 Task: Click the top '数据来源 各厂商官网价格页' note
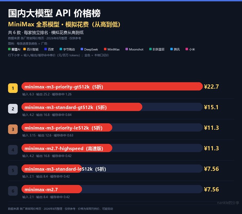pyautogui.click(x=45, y=38)
